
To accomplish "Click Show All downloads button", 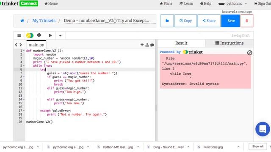I will [x=258, y=147].
